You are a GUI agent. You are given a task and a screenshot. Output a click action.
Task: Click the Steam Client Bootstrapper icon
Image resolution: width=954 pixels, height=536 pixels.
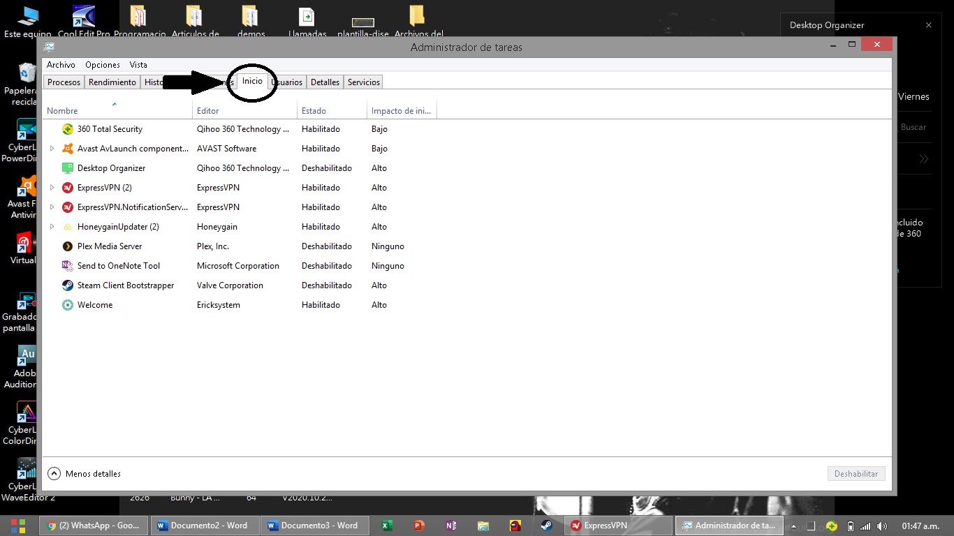click(x=67, y=285)
